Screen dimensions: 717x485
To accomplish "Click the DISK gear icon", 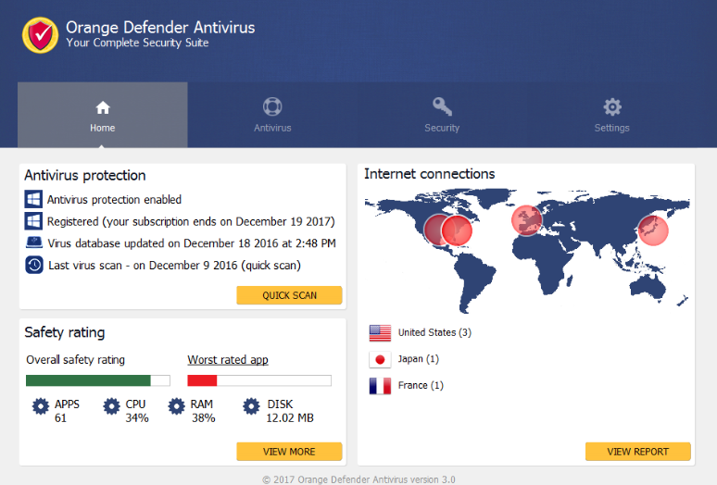I will (x=251, y=406).
